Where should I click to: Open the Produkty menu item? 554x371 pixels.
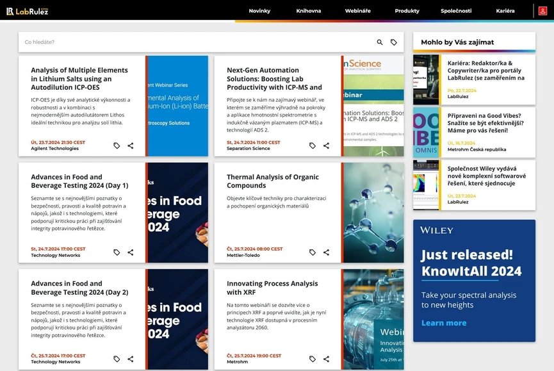pyautogui.click(x=407, y=11)
